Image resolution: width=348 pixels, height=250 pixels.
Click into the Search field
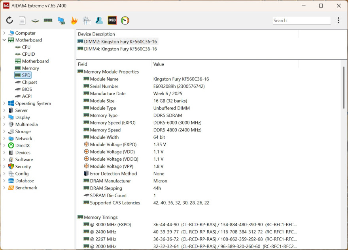pyautogui.click(x=302, y=21)
